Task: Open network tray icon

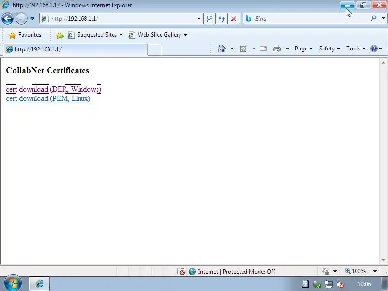Action: tap(329, 284)
